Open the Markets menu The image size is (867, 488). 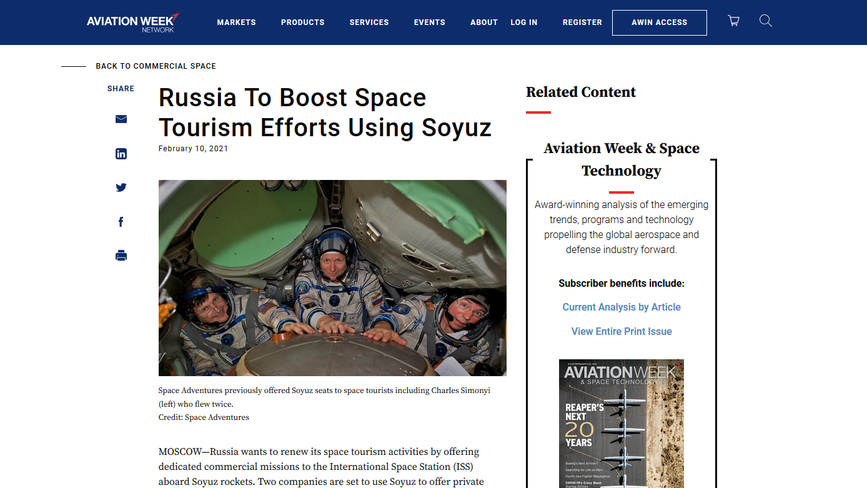pyautogui.click(x=236, y=22)
